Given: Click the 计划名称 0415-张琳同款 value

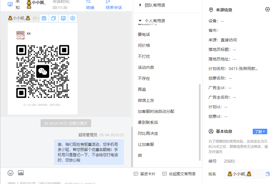Looking at the screenshot, I should 243,69.
